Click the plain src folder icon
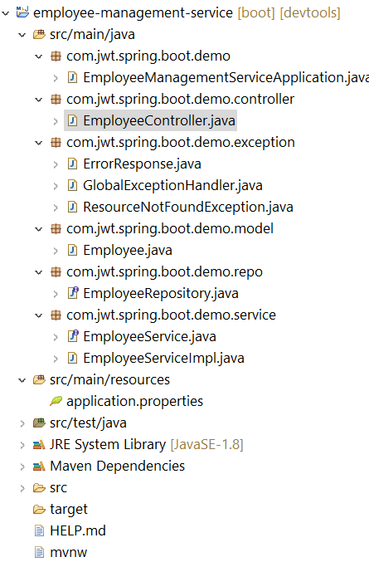 coord(39,488)
